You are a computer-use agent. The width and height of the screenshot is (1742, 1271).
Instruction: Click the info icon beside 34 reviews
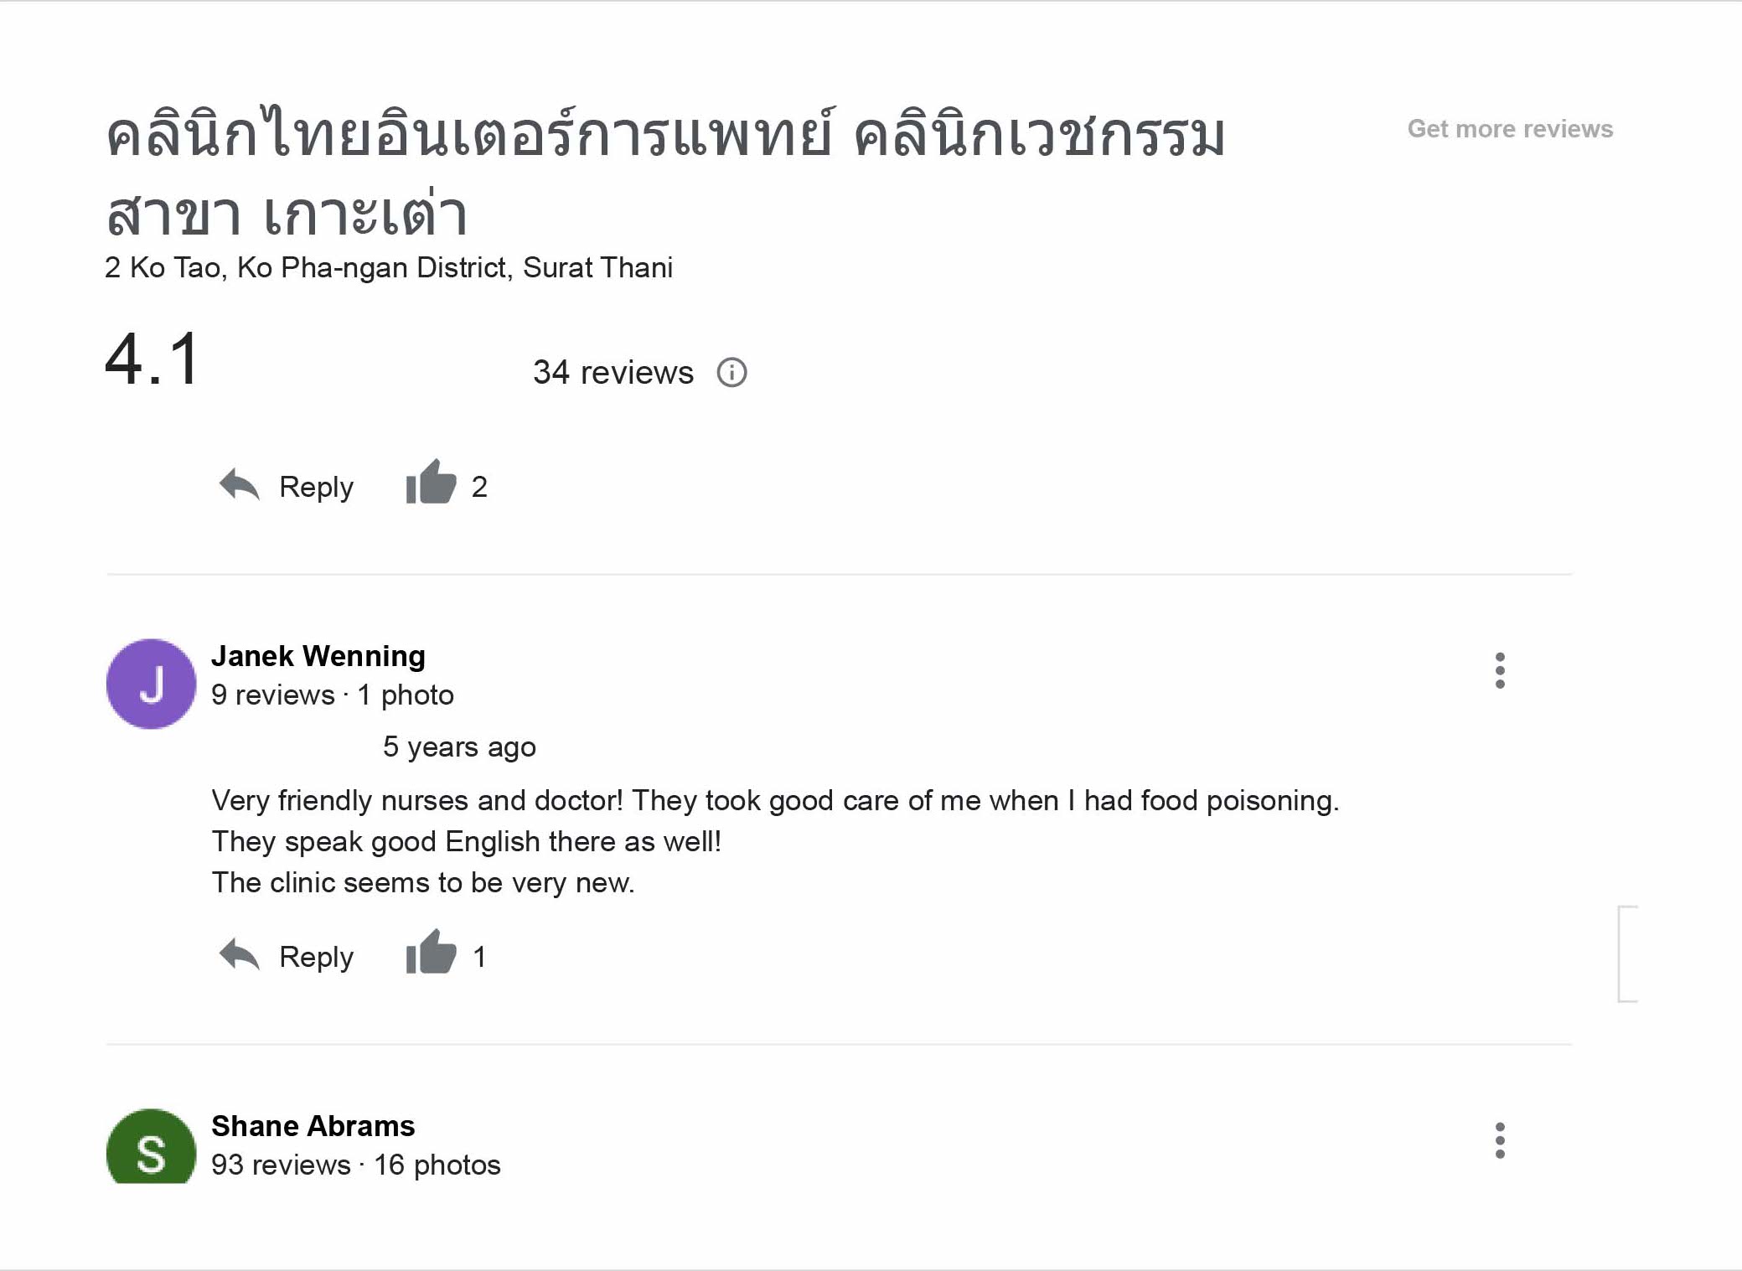(x=731, y=372)
